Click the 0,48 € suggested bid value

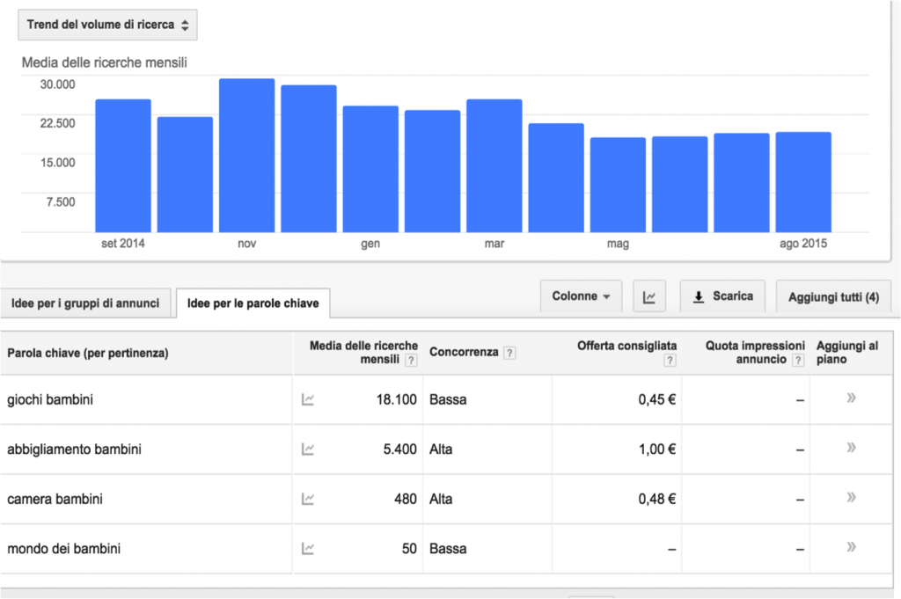pyautogui.click(x=657, y=499)
